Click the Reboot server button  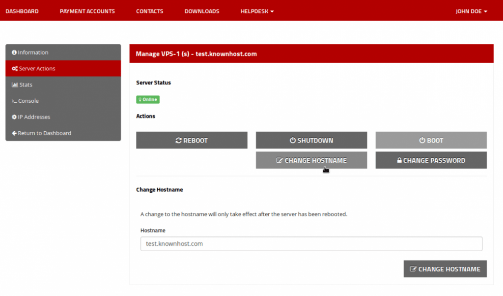click(192, 140)
